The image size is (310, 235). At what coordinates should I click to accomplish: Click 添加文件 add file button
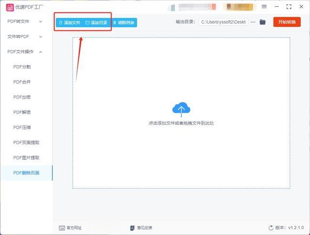pos(70,23)
